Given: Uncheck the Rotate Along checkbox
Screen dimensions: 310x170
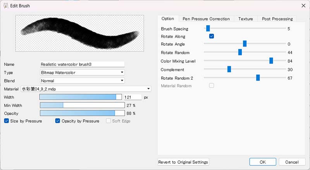Looking at the screenshot, I should (x=212, y=36).
